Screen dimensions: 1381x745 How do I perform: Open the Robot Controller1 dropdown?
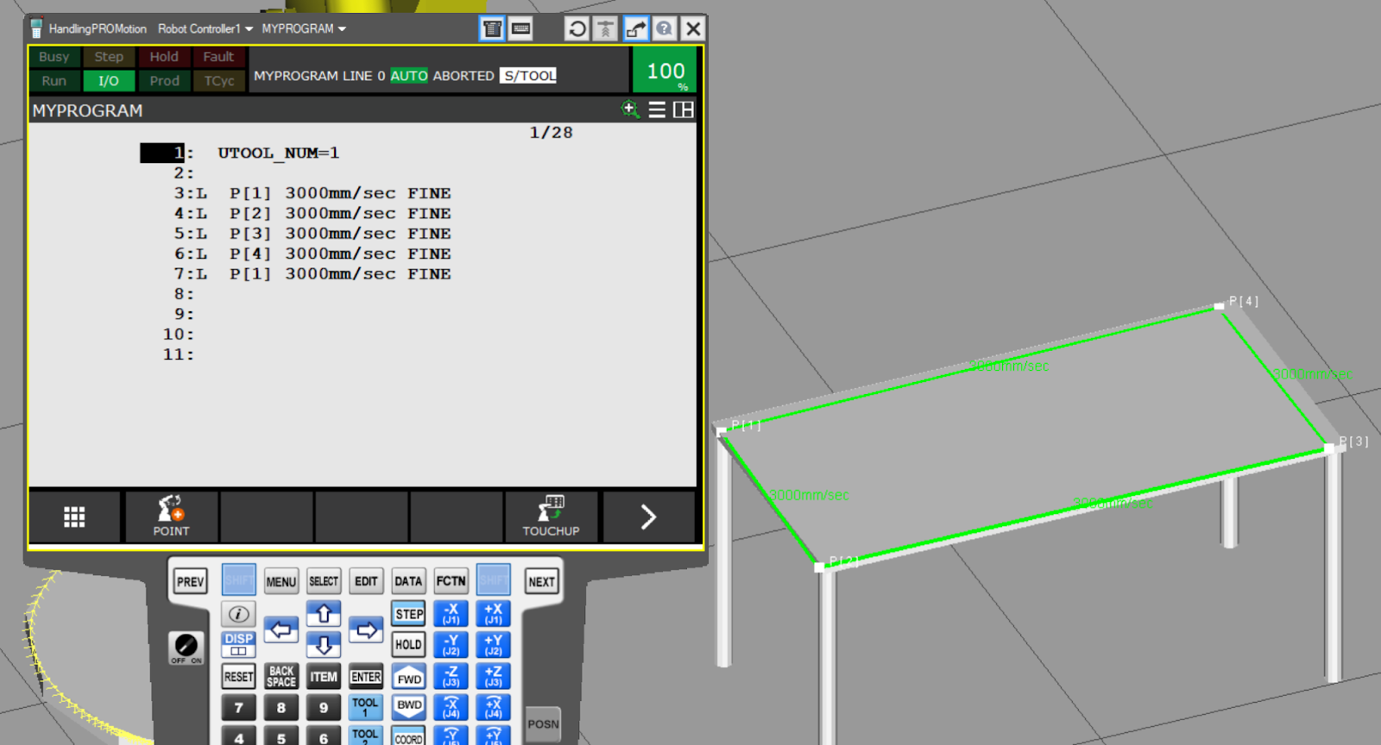pos(205,28)
